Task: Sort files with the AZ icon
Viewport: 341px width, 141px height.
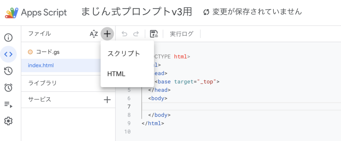Action: [x=94, y=34]
